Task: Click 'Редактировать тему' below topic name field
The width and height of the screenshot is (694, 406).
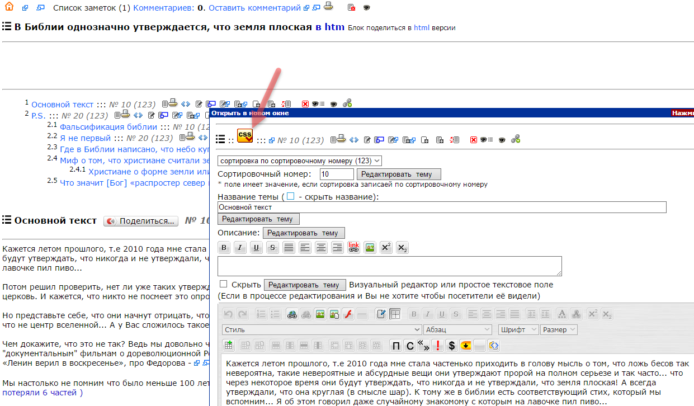Action: pos(259,219)
